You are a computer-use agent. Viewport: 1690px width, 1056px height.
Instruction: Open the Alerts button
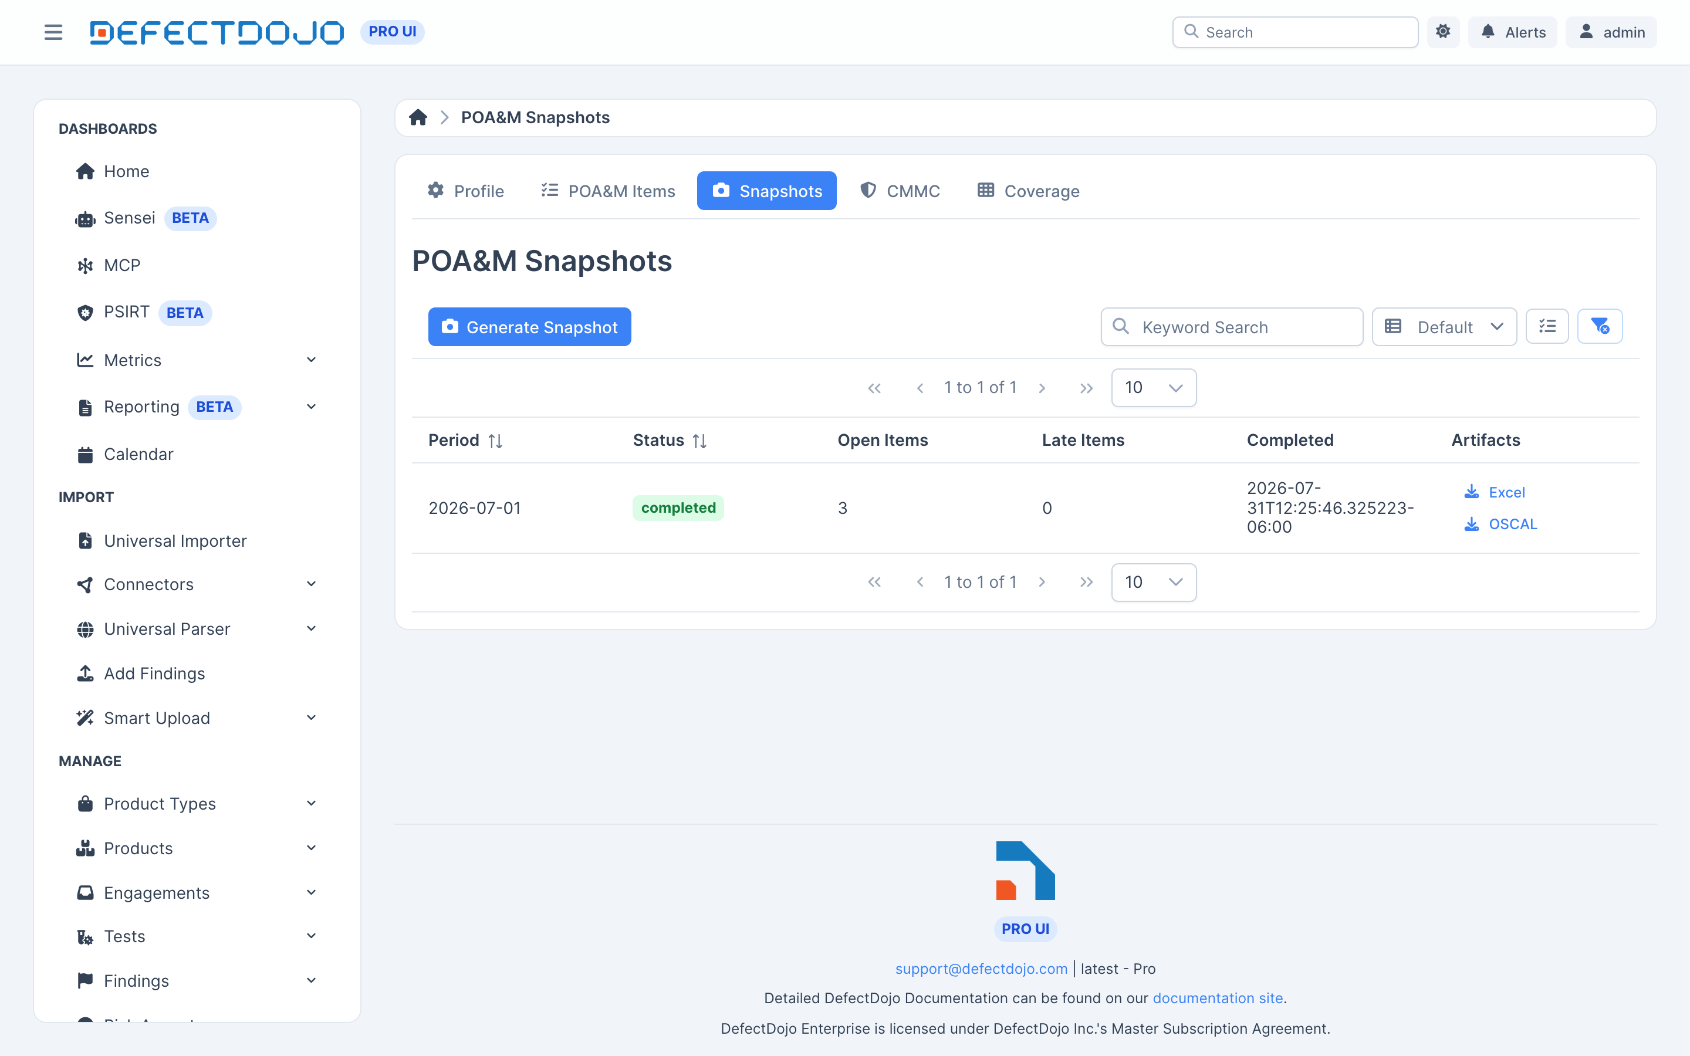pos(1512,32)
